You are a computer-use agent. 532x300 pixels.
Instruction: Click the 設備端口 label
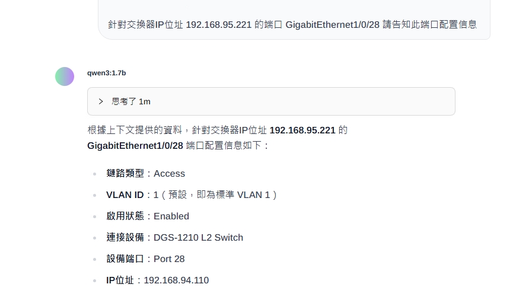coord(125,258)
